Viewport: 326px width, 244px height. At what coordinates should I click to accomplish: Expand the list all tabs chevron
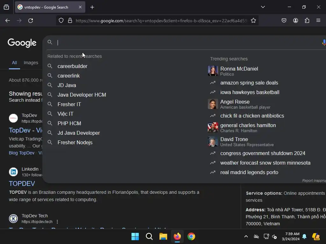coord(263,7)
